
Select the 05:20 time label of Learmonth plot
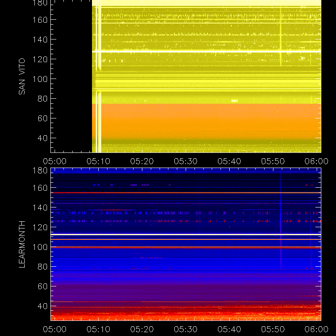[x=142, y=329]
